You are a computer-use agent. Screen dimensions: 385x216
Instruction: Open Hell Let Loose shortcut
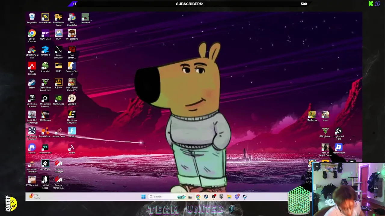tap(45, 182)
